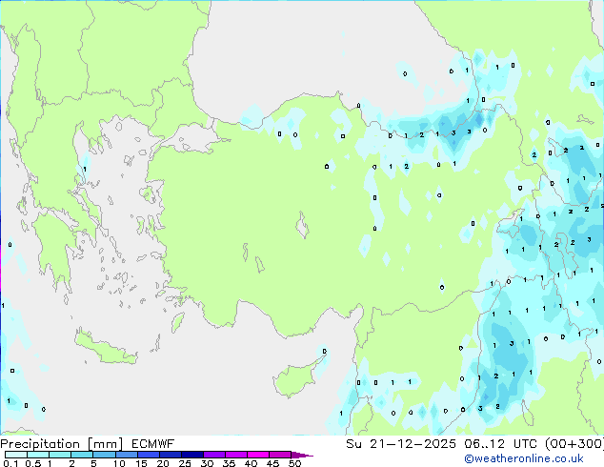Click legend swatch between 25 and 30
The height and width of the screenshot is (467, 604).
click(191, 455)
